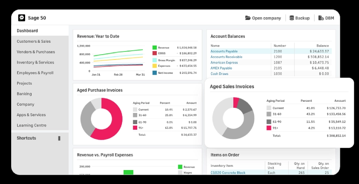
Task: Click the Name column header
Action: click(x=215, y=46)
